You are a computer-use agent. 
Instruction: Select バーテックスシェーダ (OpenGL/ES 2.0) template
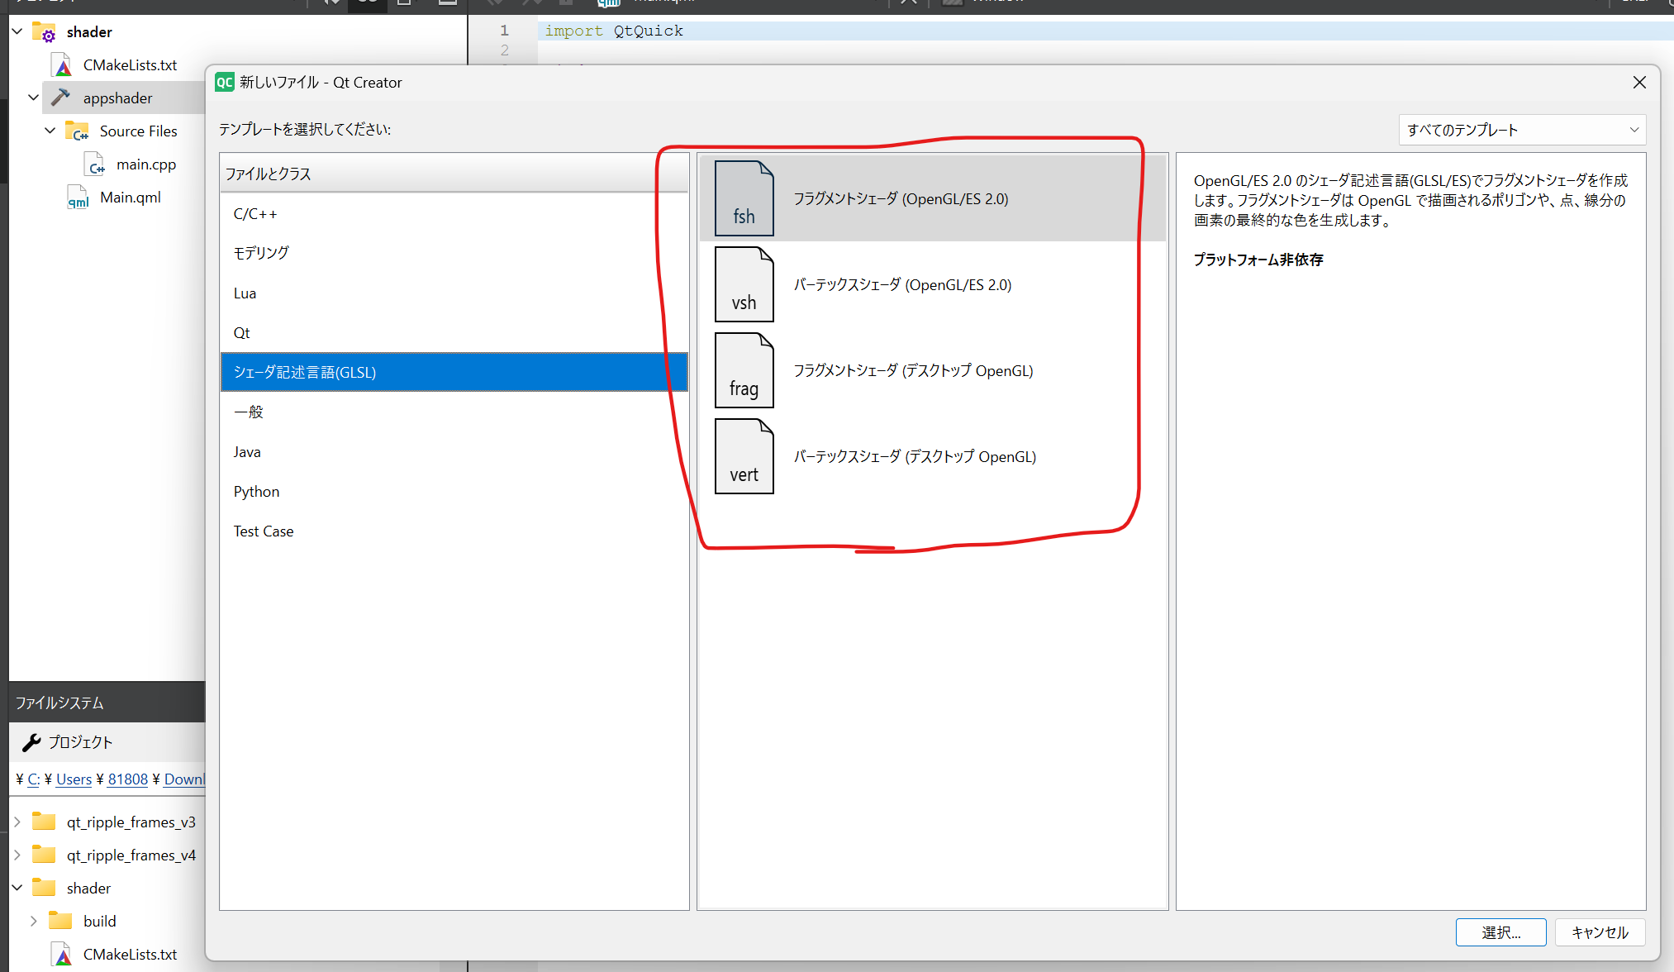pyautogui.click(x=933, y=284)
